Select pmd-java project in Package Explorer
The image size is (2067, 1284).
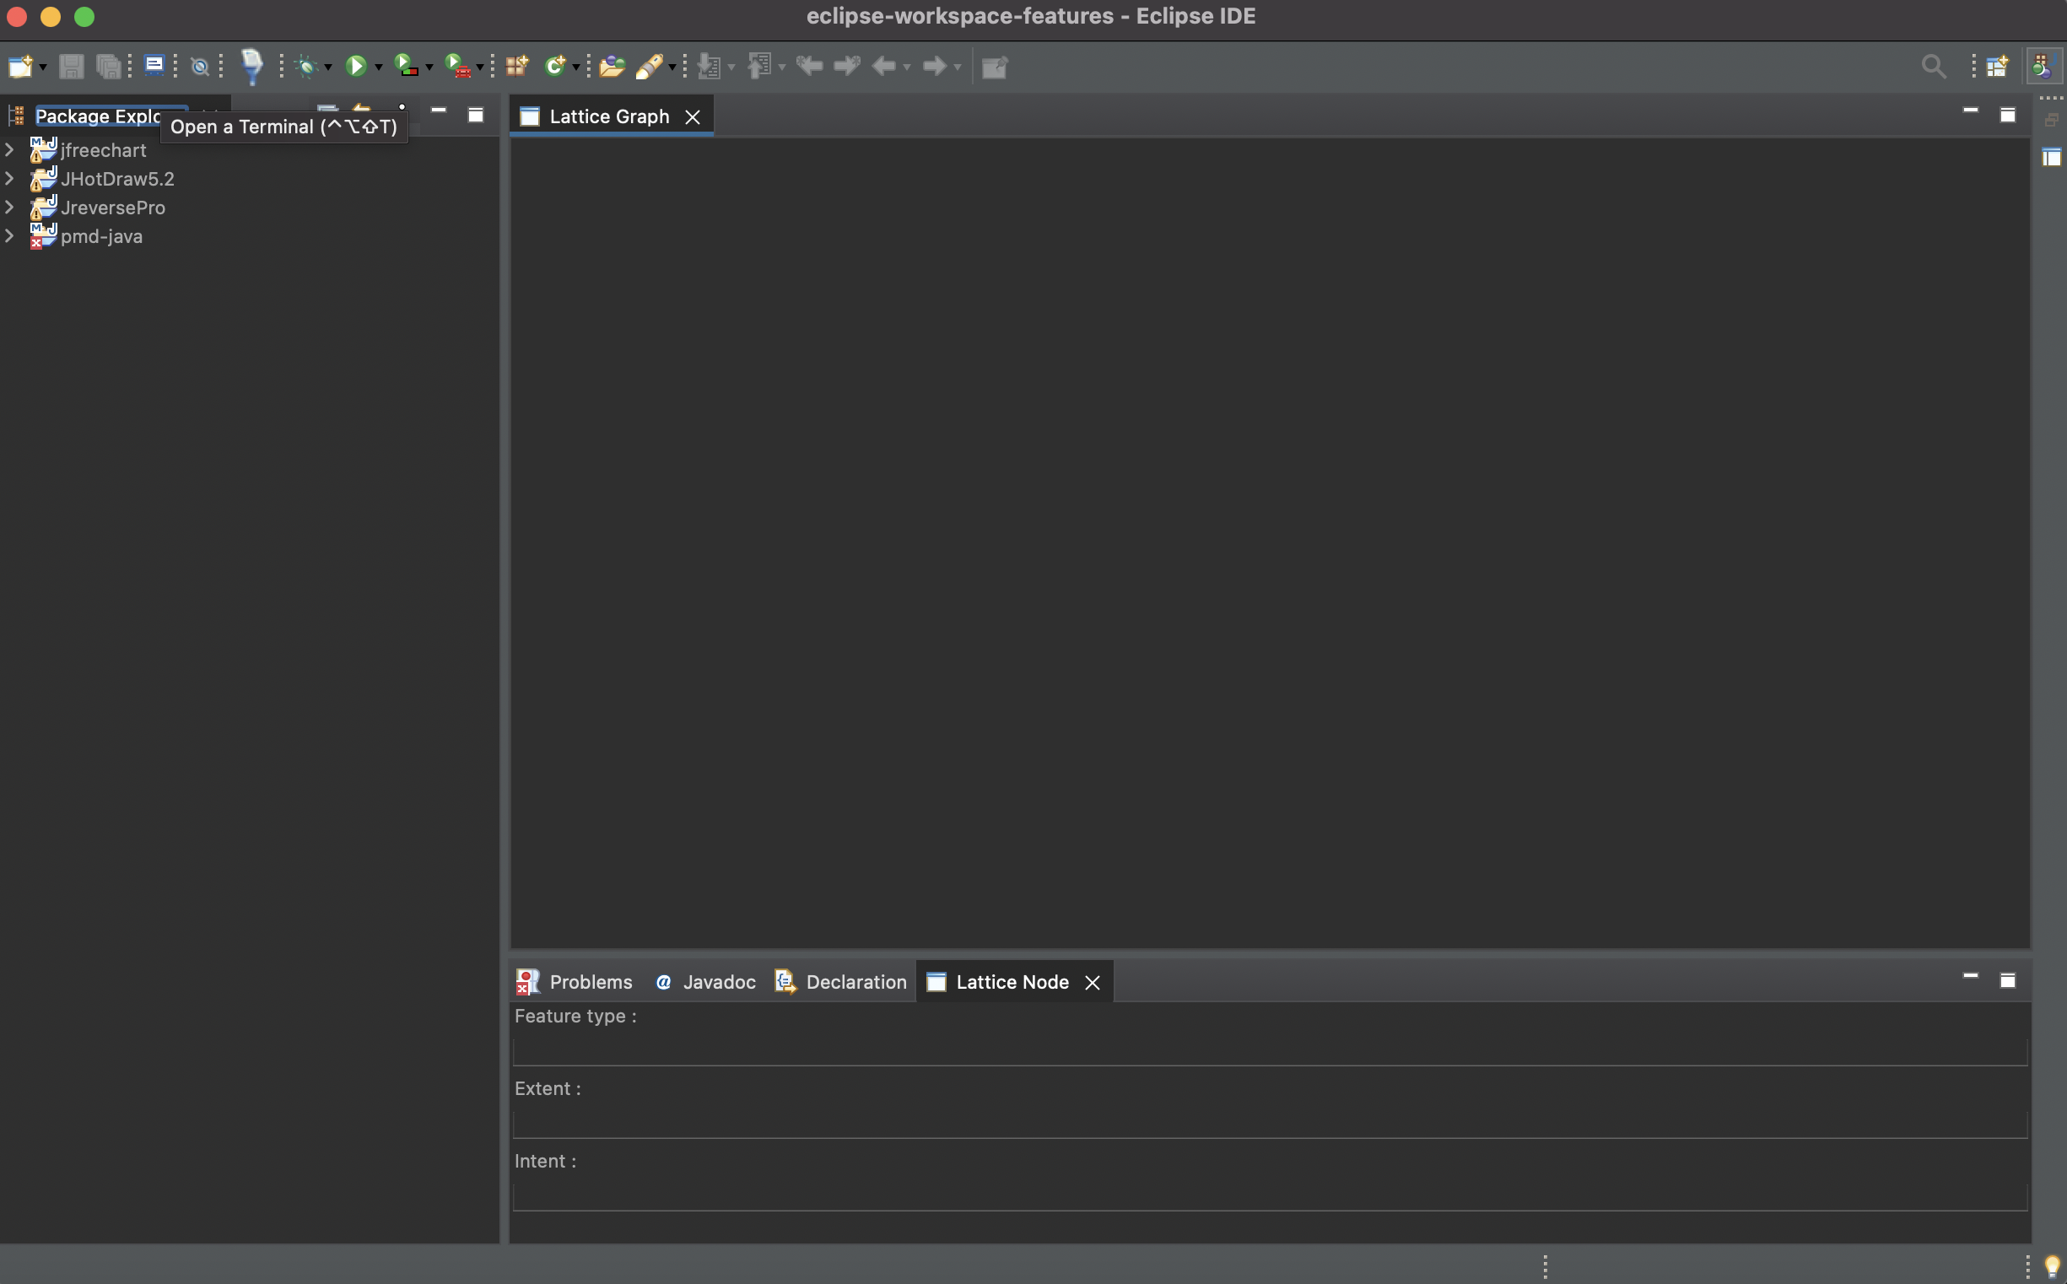101,236
